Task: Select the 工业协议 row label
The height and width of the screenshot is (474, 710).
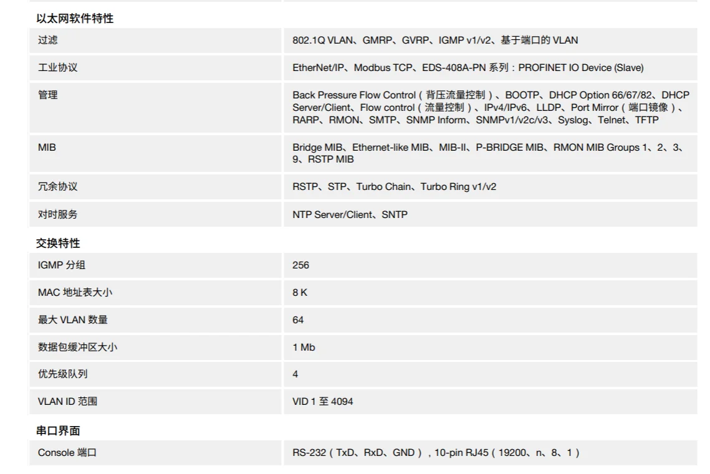Action: [x=58, y=67]
